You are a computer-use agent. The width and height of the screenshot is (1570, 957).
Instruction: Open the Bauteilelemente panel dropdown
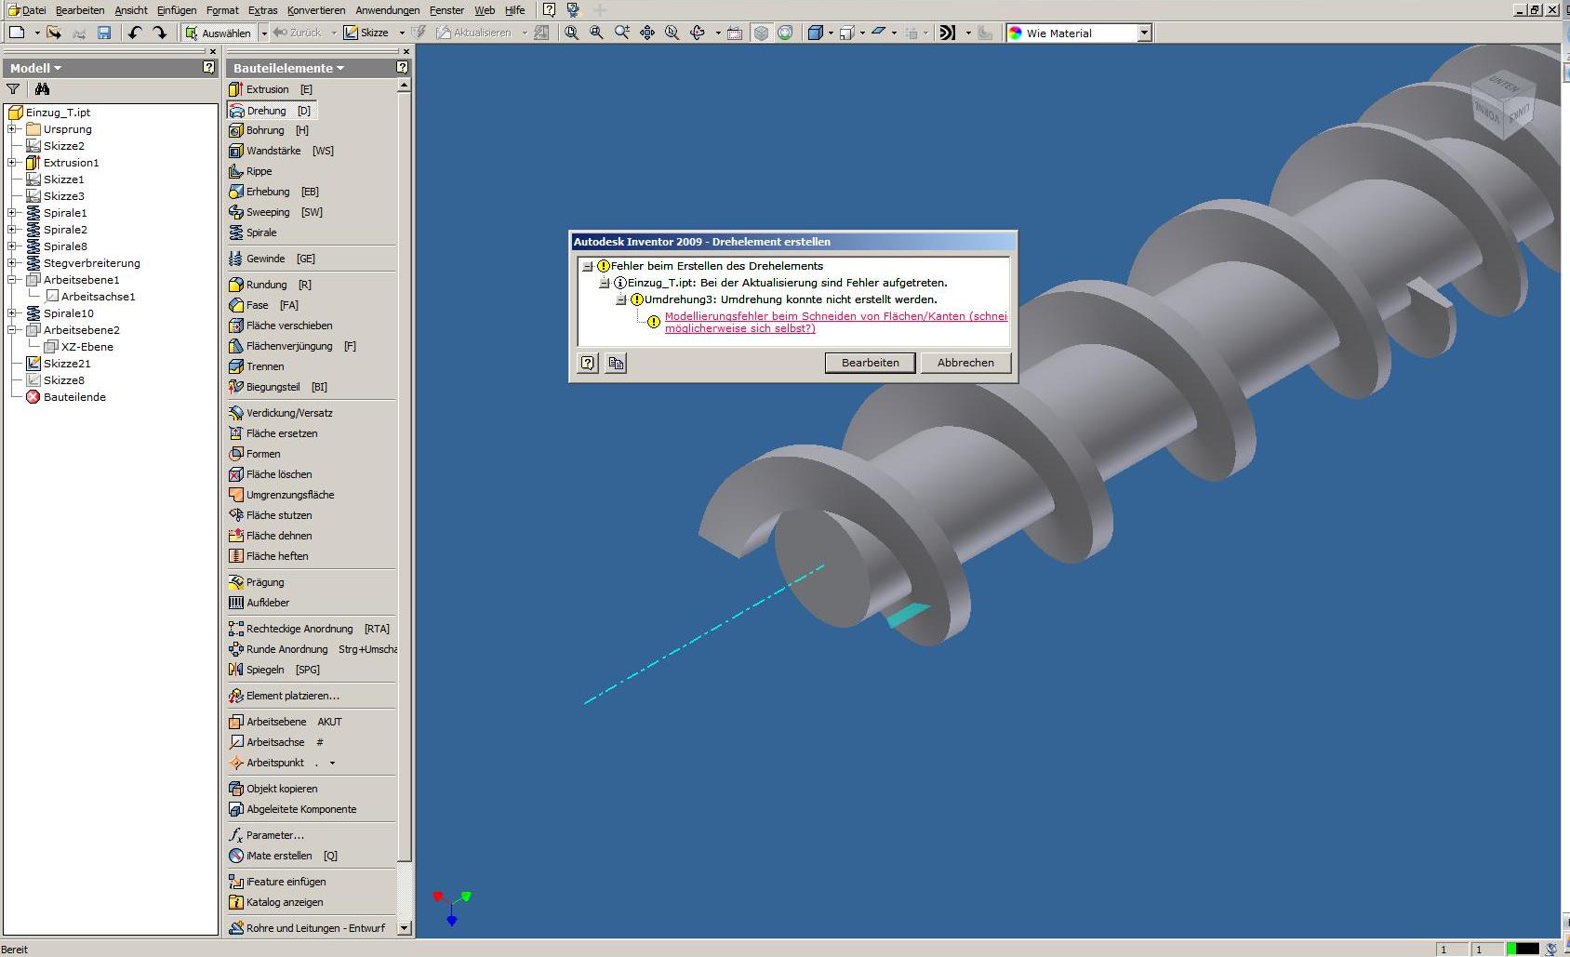click(288, 68)
